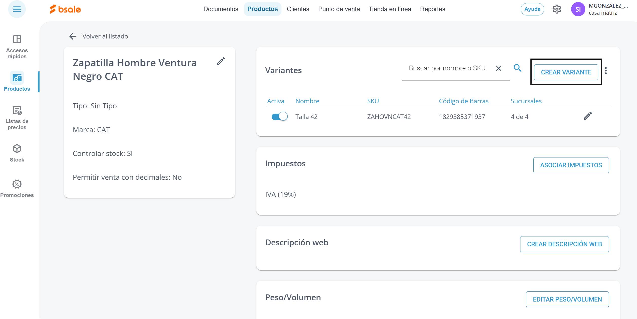Edit product name with pencil icon
This screenshot has width=637, height=319.
pyautogui.click(x=221, y=61)
